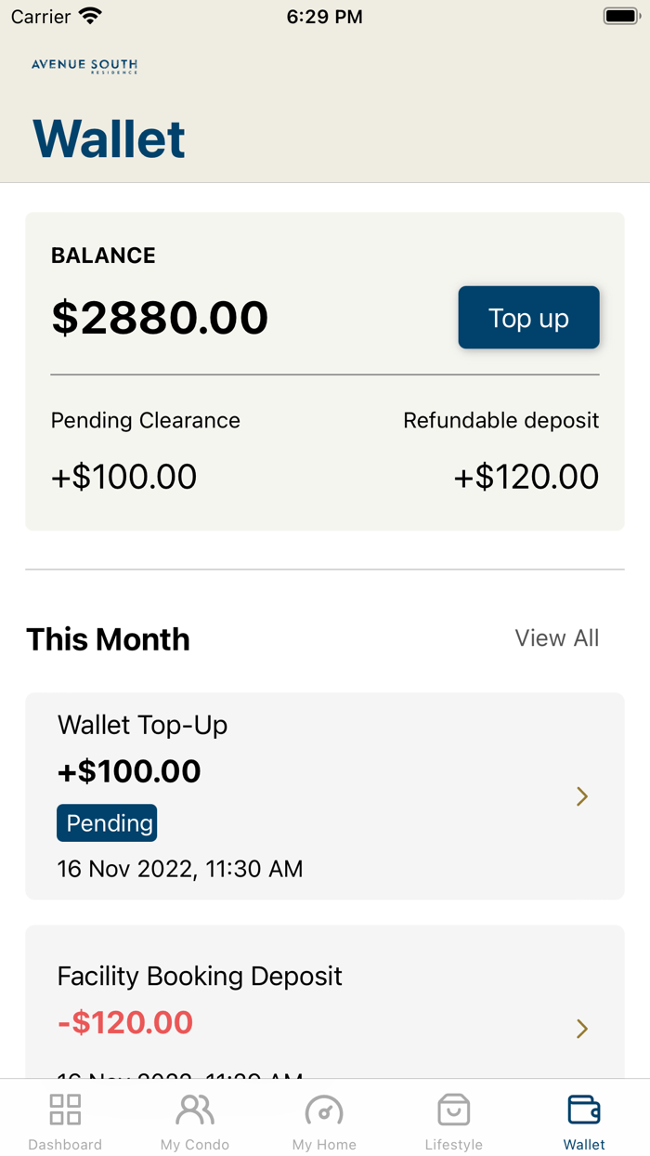This screenshot has height=1156, width=650.
Task: Tap the My Condo people icon
Action: [195, 1110]
